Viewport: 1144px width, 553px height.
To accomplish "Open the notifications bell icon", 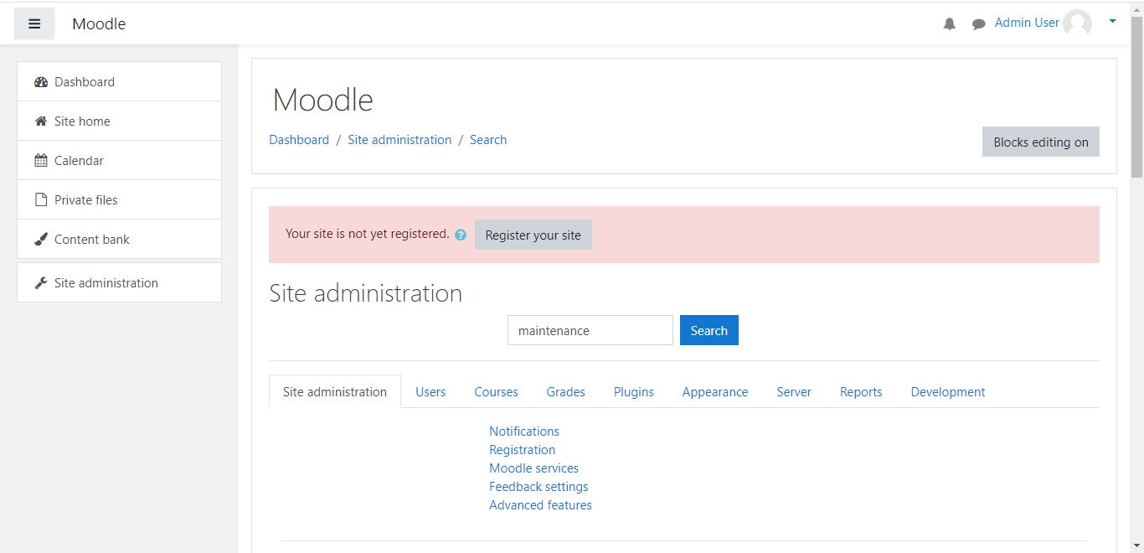I will pyautogui.click(x=949, y=24).
